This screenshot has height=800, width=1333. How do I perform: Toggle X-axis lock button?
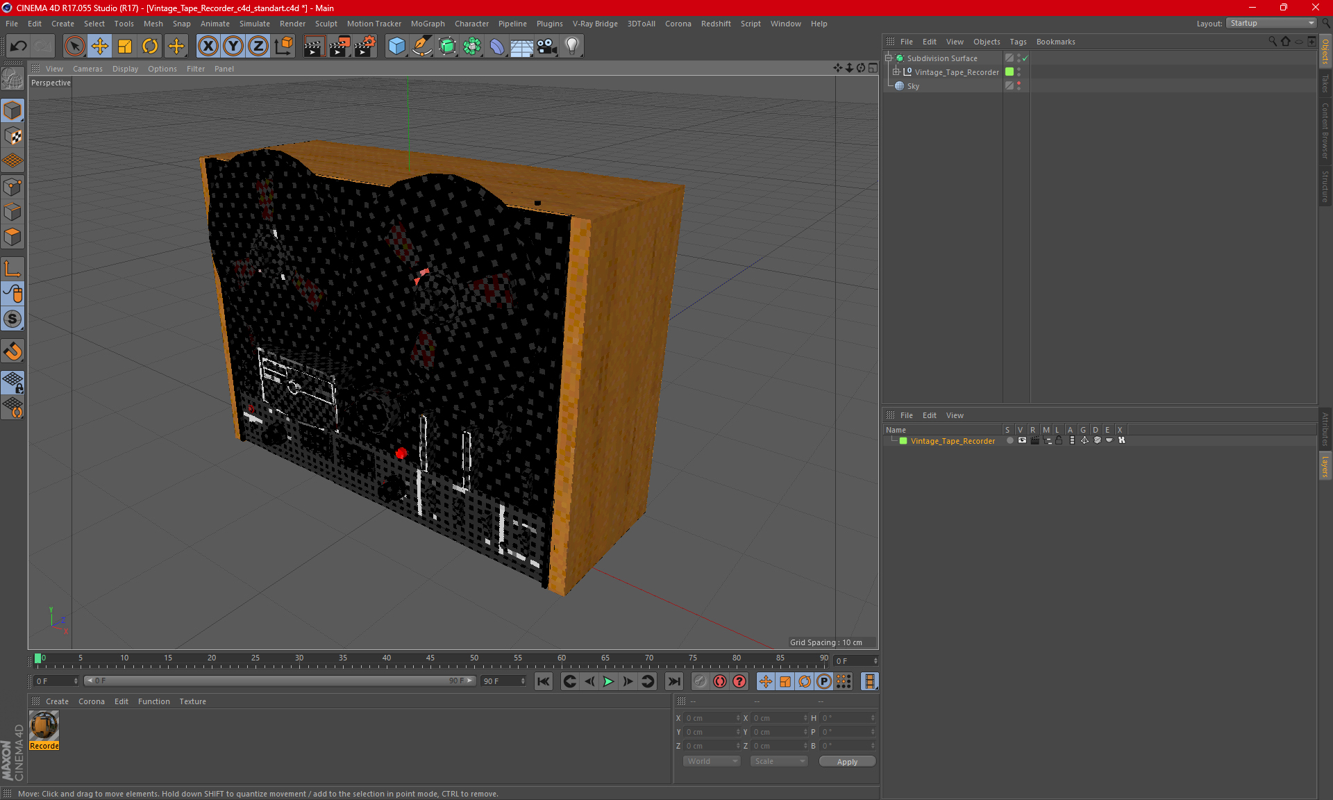(x=208, y=47)
